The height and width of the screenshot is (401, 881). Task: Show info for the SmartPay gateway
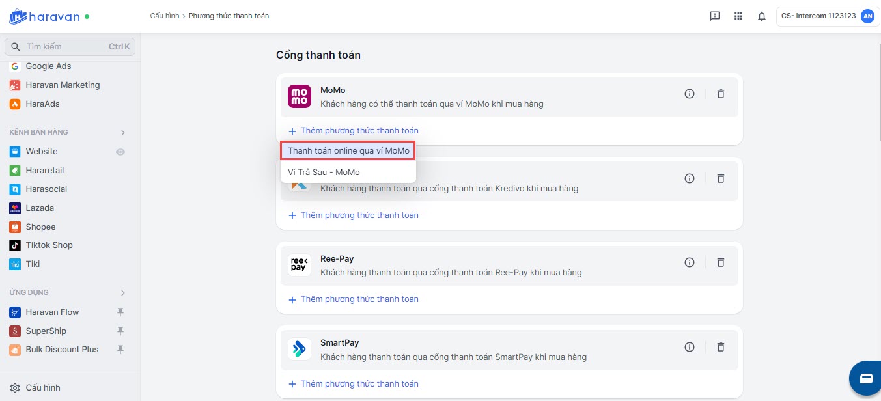[690, 347]
